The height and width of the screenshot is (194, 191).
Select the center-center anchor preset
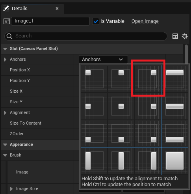tap(121, 106)
